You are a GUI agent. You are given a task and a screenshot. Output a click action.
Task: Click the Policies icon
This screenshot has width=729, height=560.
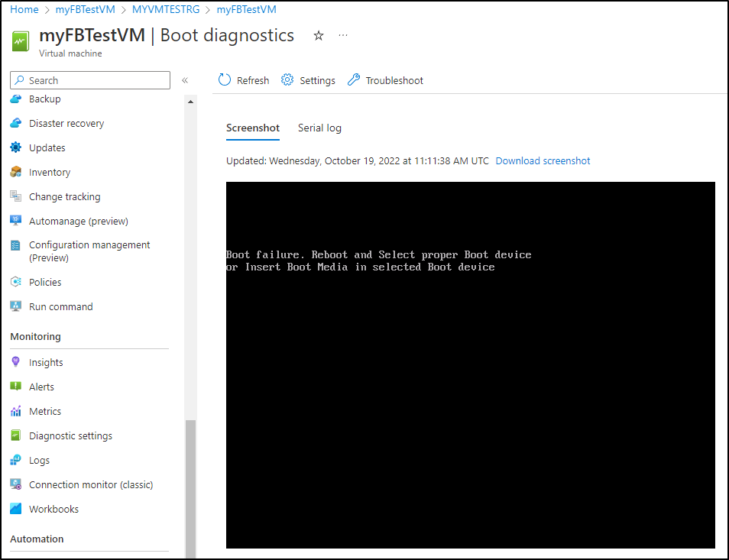click(16, 282)
